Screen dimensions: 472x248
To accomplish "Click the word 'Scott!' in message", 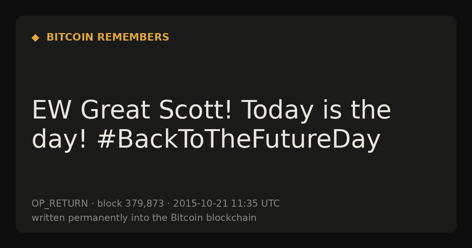I will [195, 111].
